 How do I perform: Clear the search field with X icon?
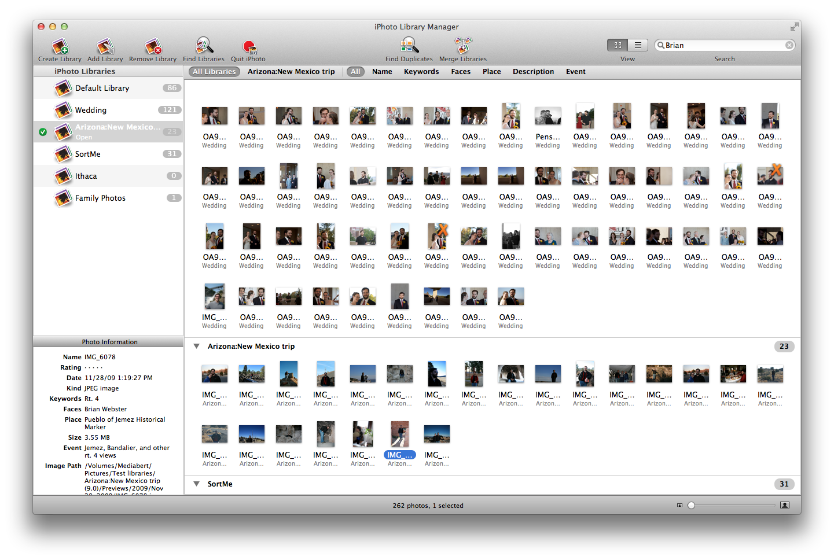[x=789, y=45]
